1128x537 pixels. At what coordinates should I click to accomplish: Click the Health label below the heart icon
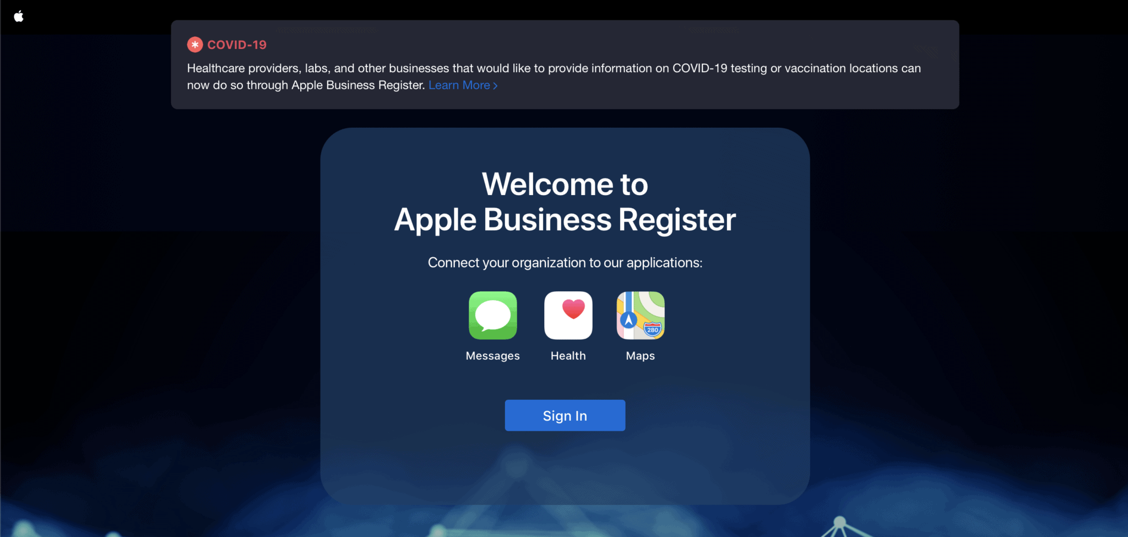567,355
